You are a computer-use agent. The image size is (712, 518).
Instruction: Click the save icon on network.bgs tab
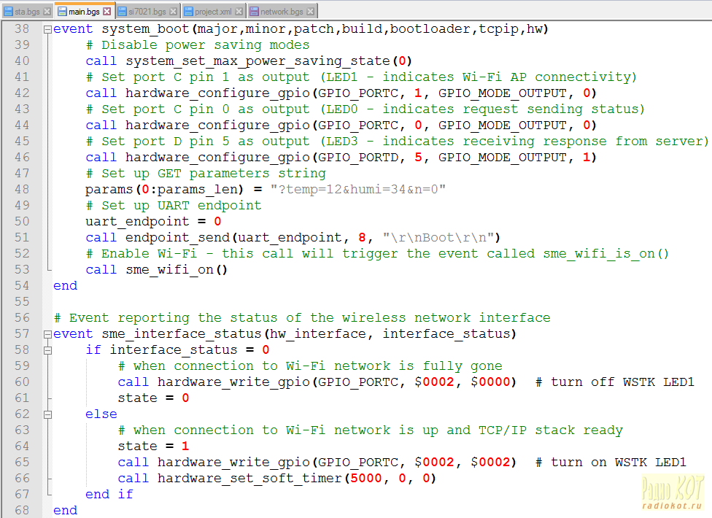pos(254,12)
